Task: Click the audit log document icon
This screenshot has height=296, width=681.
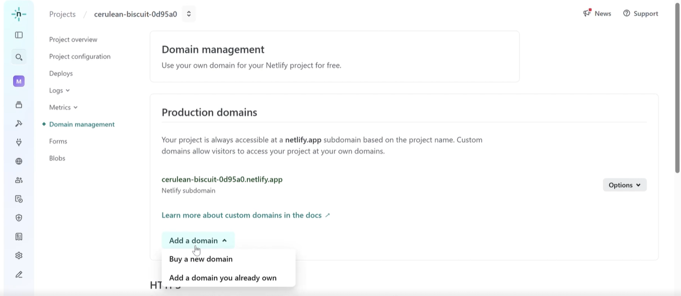Action: click(19, 199)
